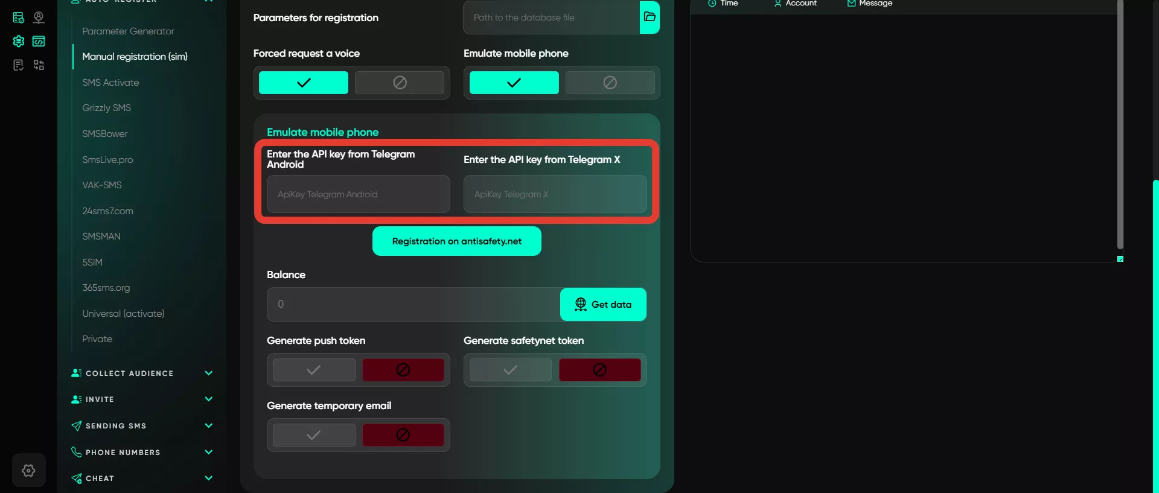This screenshot has height=493, width=1159.
Task: Click the envelope icon in Message column
Action: (851, 3)
